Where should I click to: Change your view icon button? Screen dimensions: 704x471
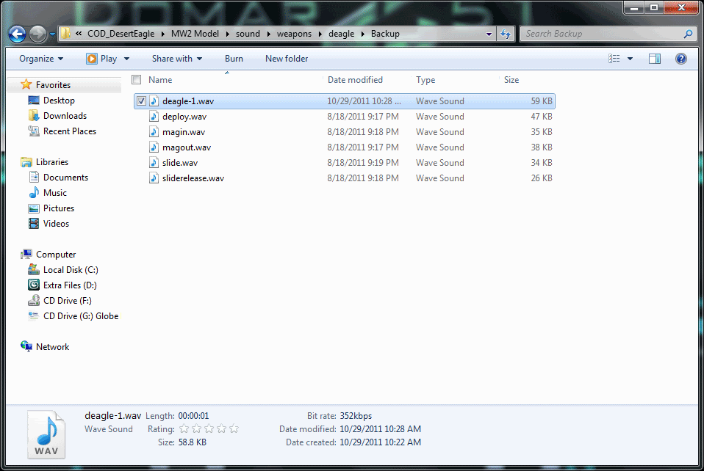tap(614, 59)
